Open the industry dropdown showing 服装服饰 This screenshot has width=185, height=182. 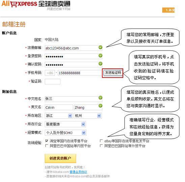coord(65,124)
